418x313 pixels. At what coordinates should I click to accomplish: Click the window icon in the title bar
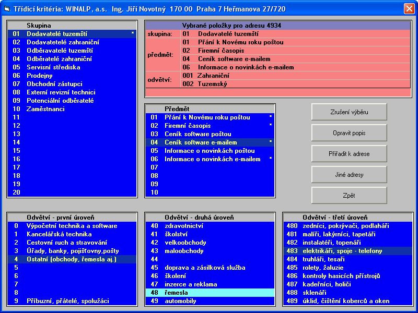point(7,9)
